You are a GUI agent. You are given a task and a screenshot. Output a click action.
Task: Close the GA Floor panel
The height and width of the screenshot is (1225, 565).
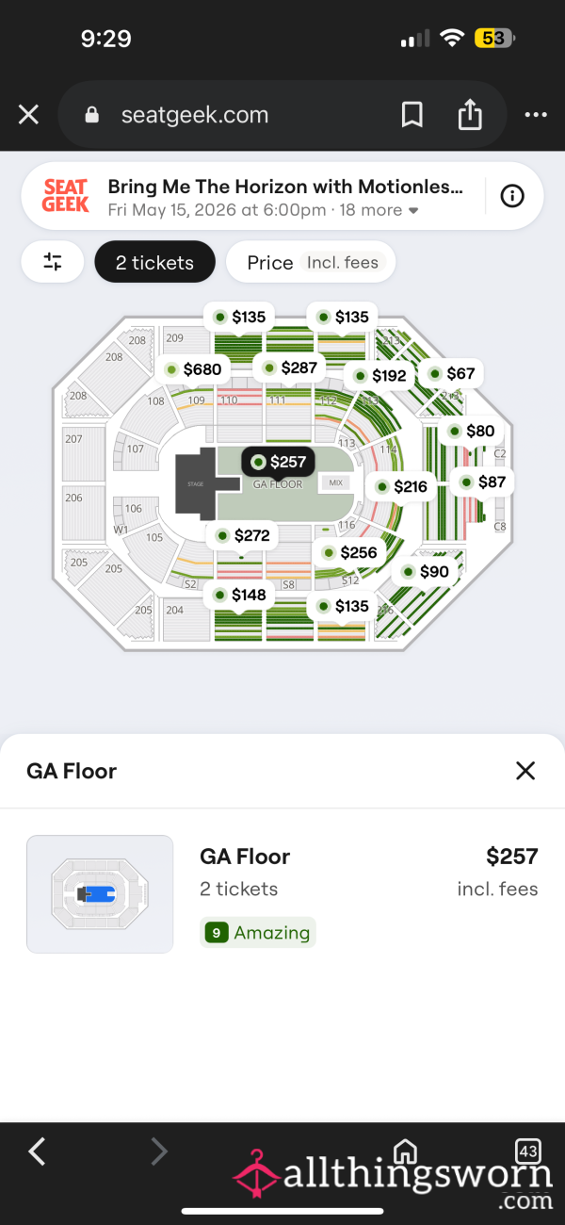pyautogui.click(x=525, y=770)
